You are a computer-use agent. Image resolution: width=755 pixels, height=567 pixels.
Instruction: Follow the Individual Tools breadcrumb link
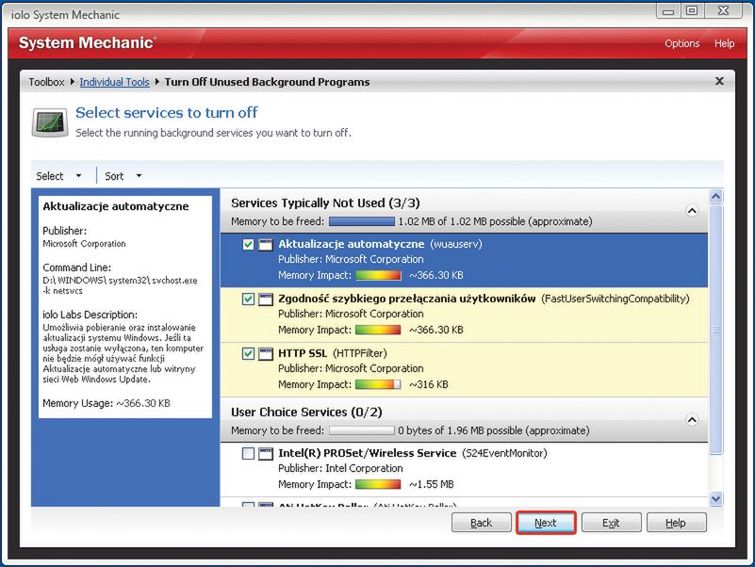pyautogui.click(x=115, y=82)
